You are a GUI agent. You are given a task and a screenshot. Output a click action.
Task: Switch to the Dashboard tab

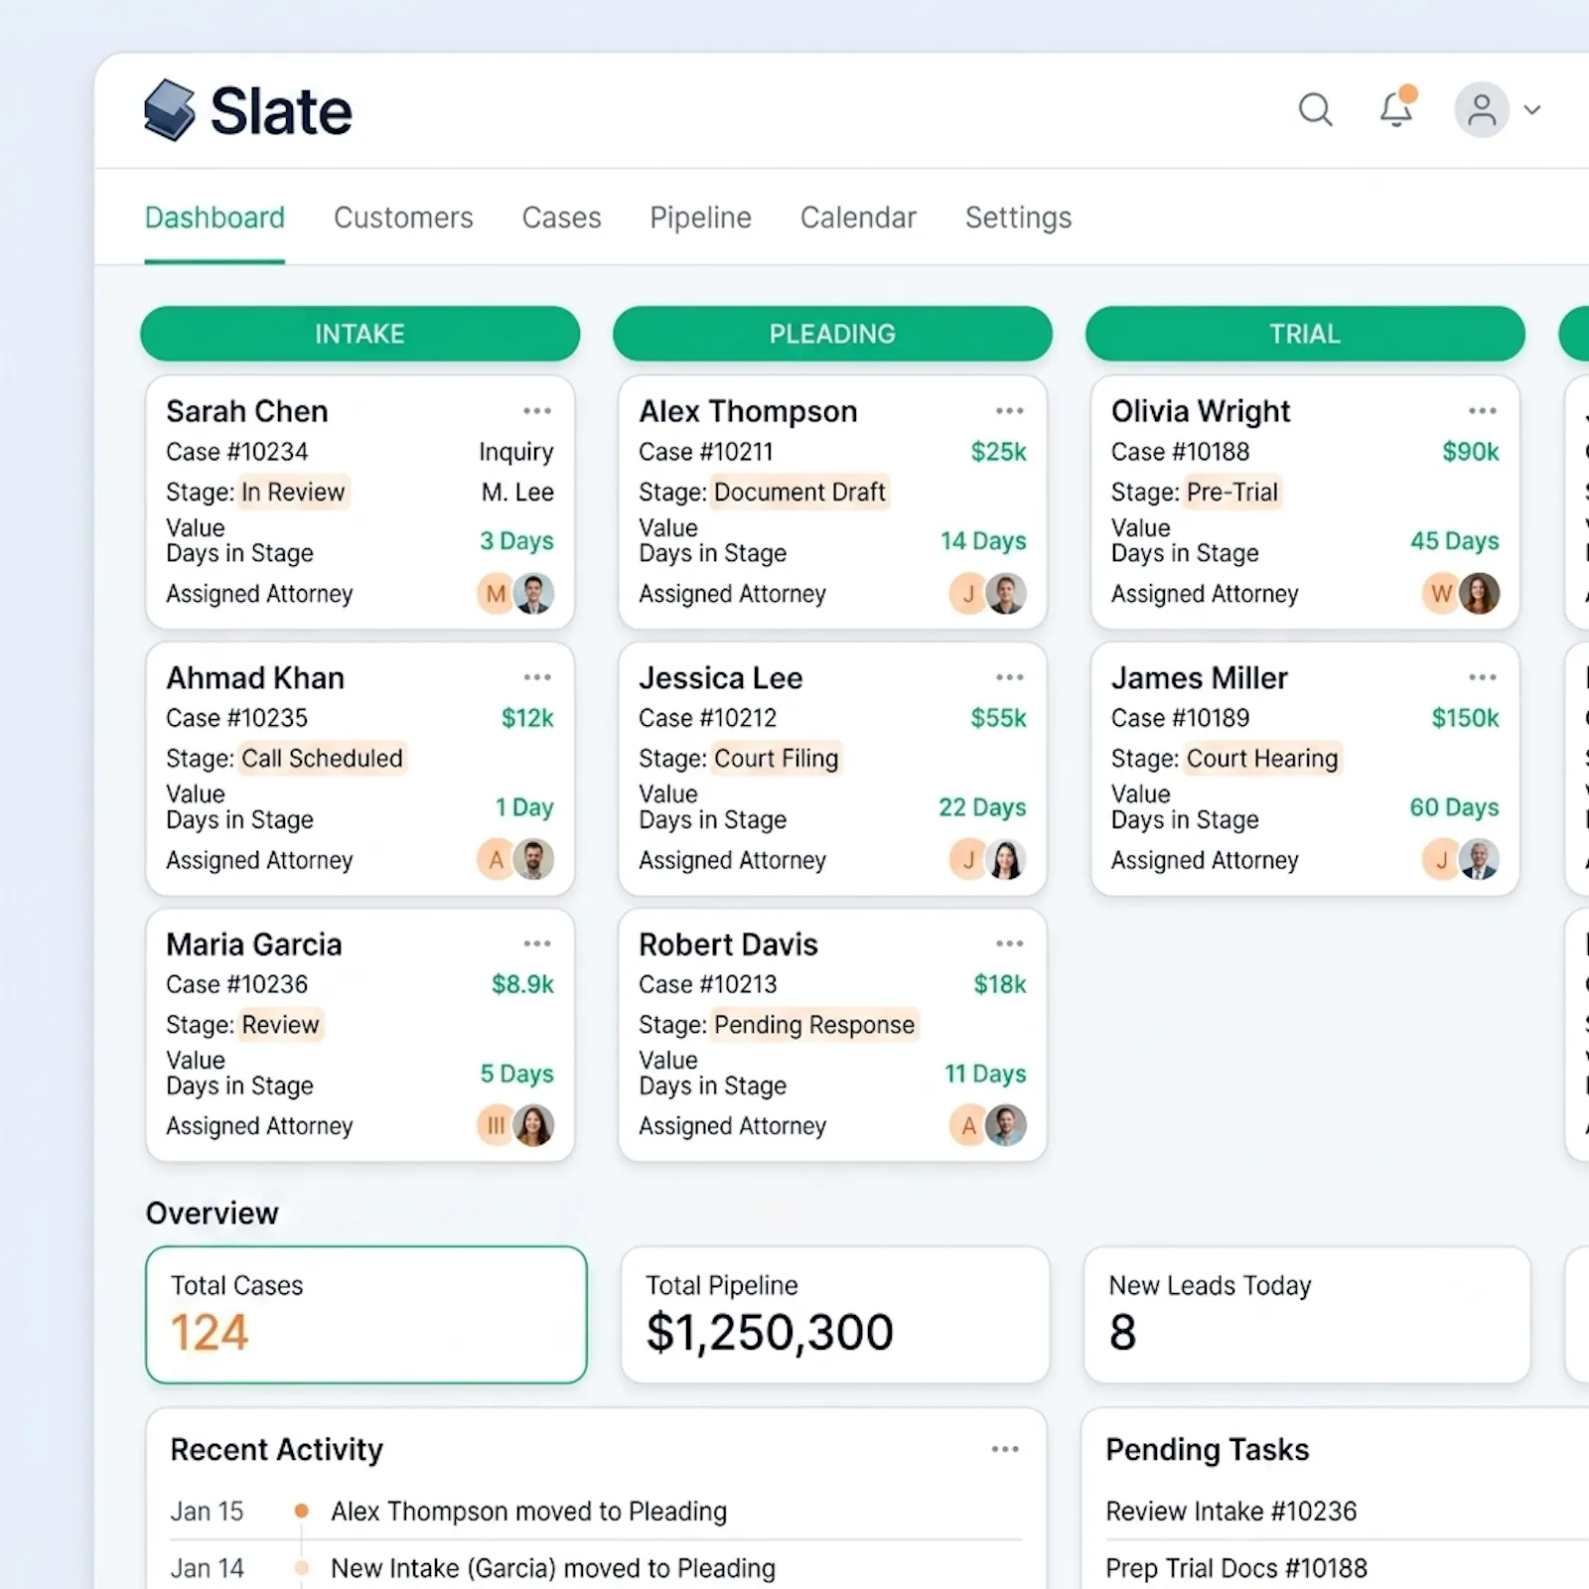tap(215, 217)
